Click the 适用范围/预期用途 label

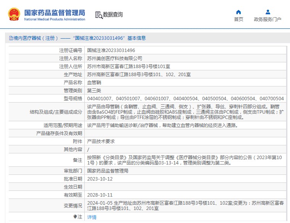coord(63,125)
